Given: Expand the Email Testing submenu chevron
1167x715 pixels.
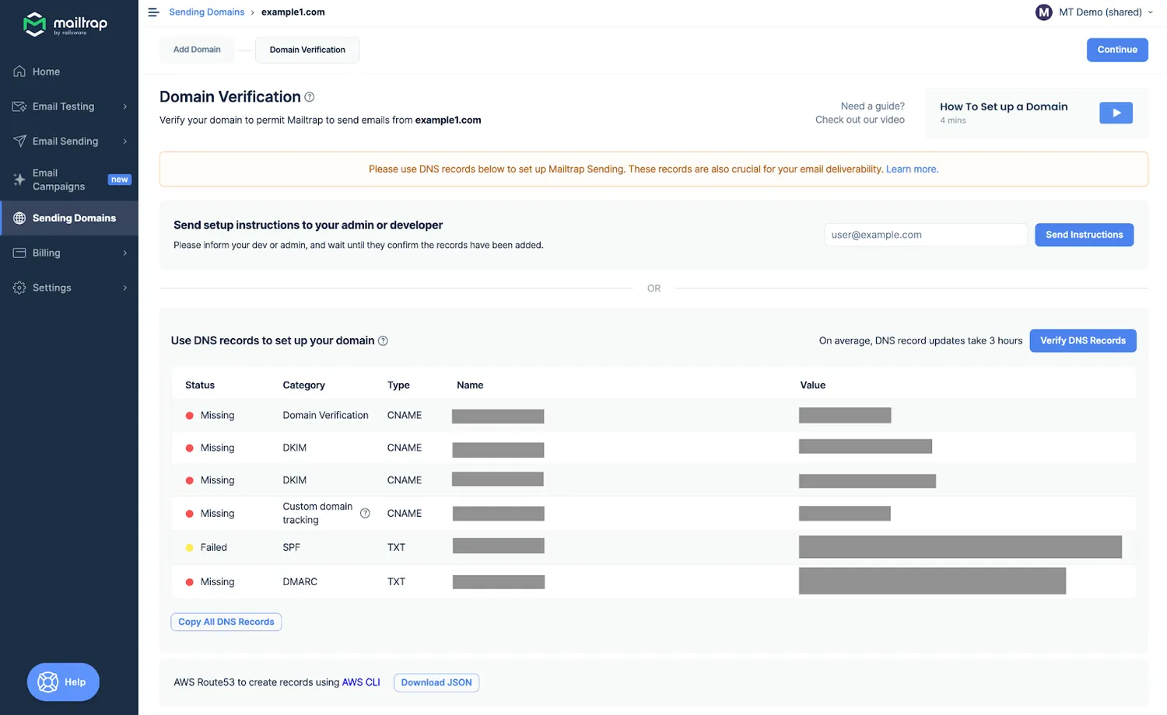Looking at the screenshot, I should pos(125,106).
